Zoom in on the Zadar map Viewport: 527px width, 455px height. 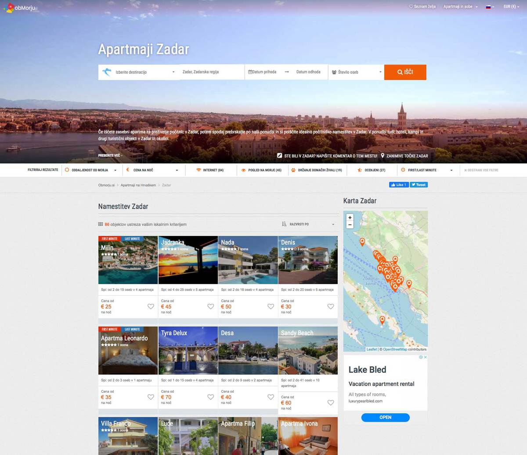350,217
